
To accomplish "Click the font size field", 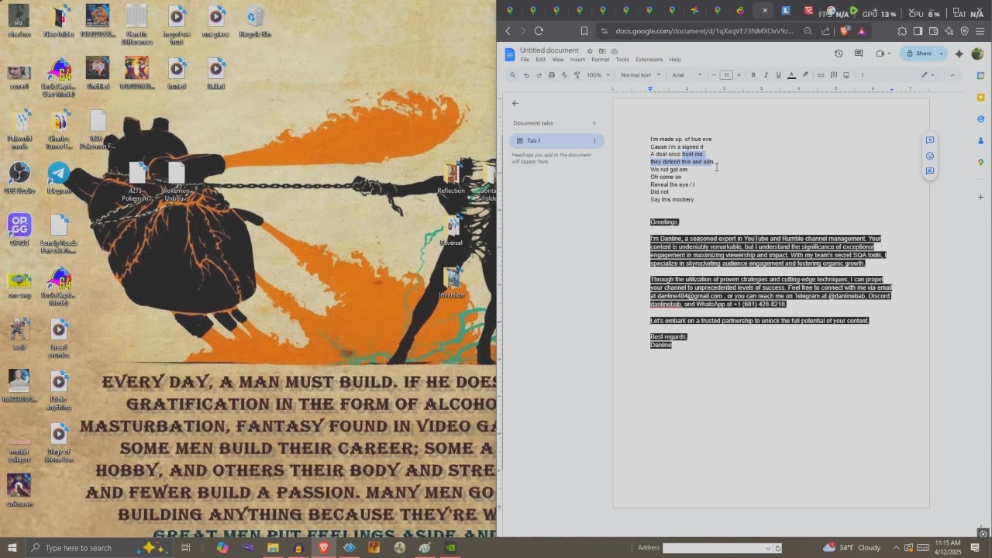I will pyautogui.click(x=726, y=75).
